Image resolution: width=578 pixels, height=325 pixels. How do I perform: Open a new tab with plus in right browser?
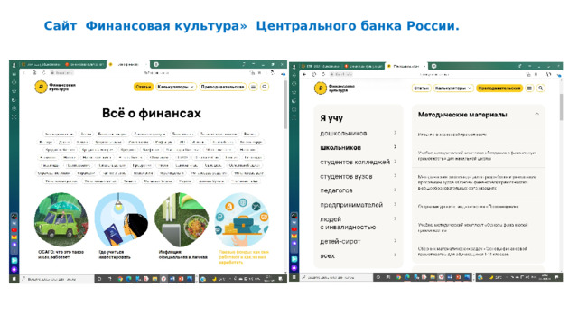[433, 66]
